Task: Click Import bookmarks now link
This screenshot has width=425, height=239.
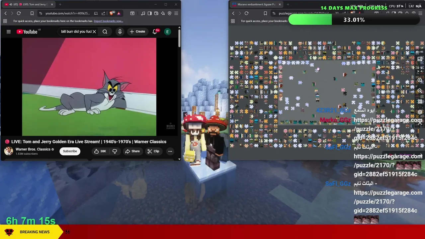Action: 108,21
